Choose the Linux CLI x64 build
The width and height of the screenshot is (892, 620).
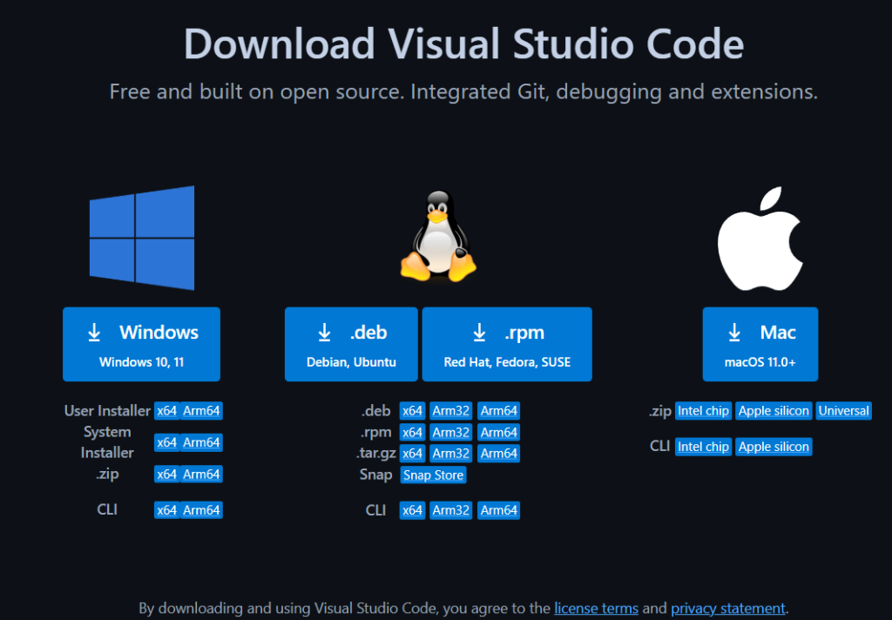[412, 511]
